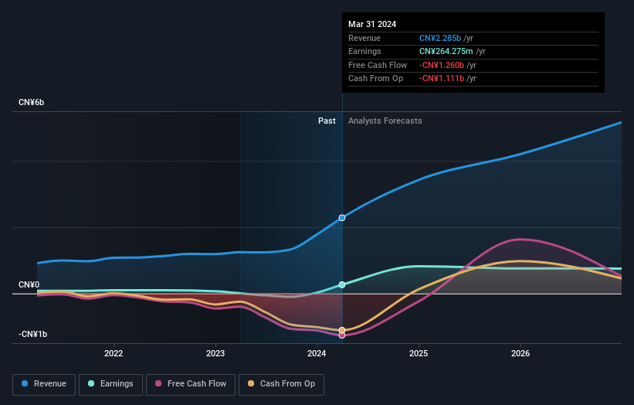This screenshot has height=405, width=634.
Task: Click the Analysts Forecasts label
Action: (385, 121)
